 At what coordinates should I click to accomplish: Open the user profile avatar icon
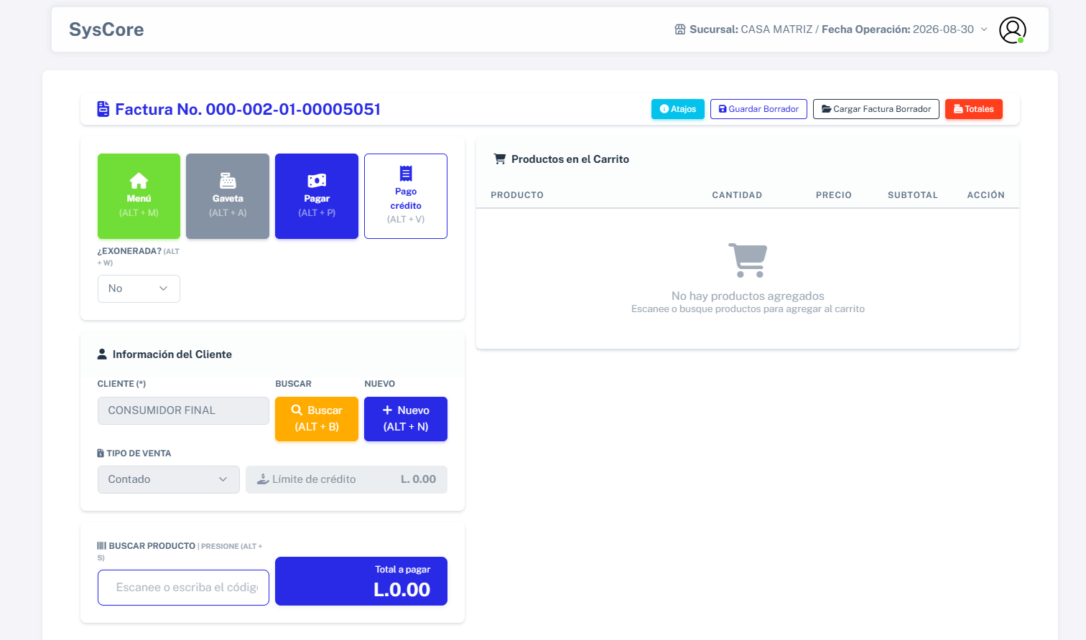(x=1013, y=30)
